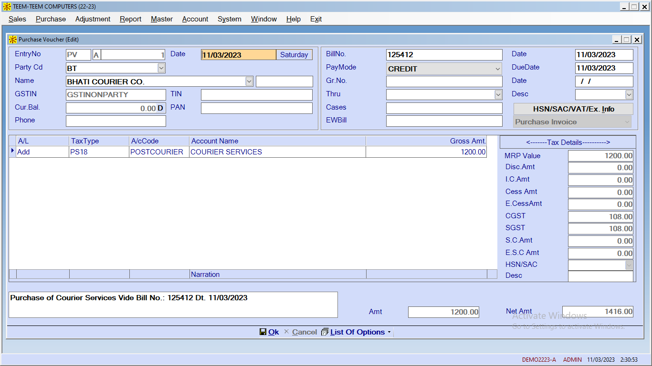The height and width of the screenshot is (366, 652).
Task: Click the DEMO2223-A status bar entry
Action: point(539,360)
